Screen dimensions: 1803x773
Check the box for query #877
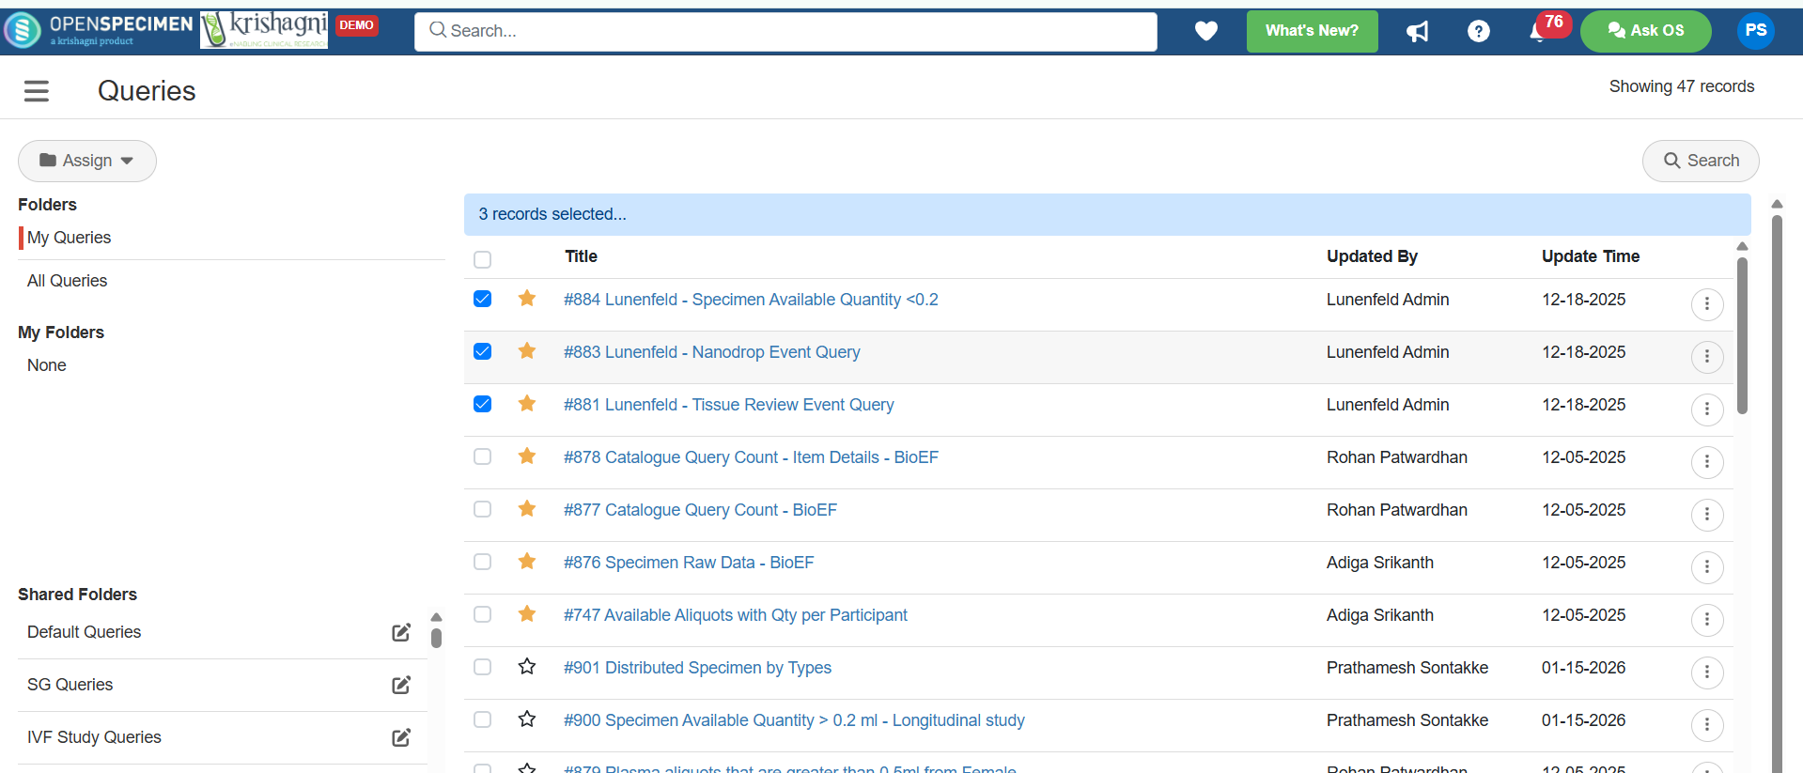tap(483, 509)
